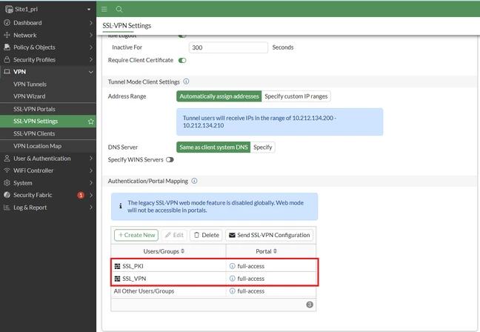Click the User & Authentication person icon

coord(7,159)
